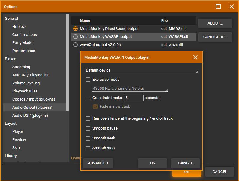Click the options tree vertical scrollbar
The width and height of the screenshot is (239, 181).
tap(68, 63)
